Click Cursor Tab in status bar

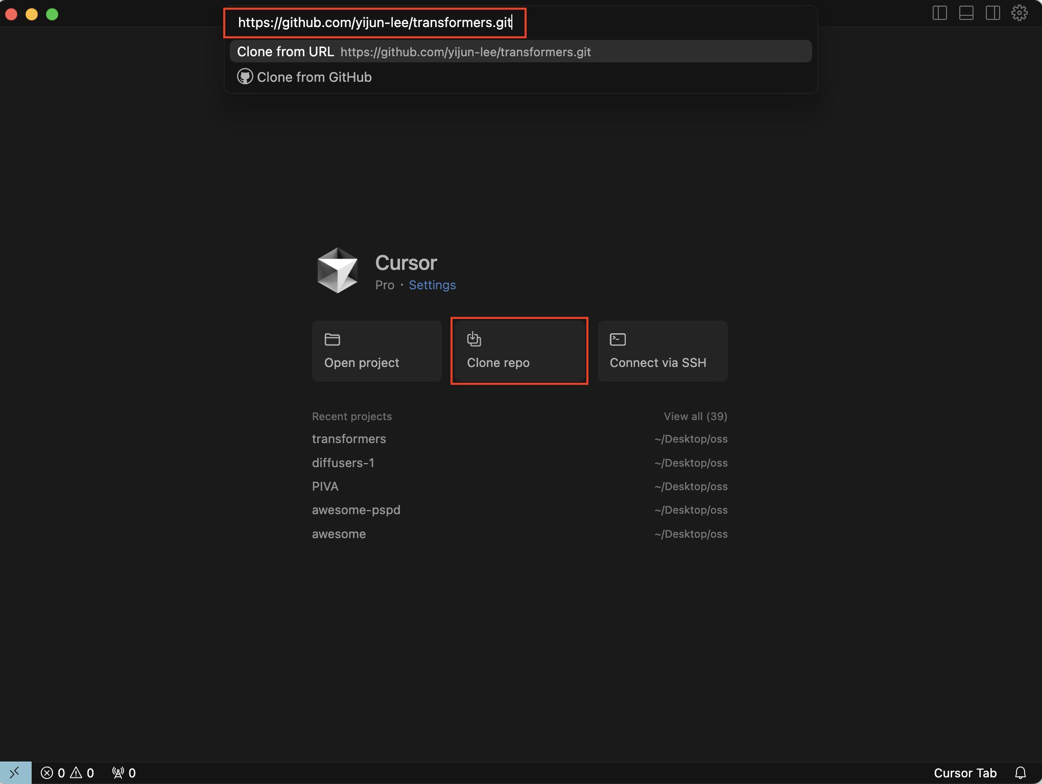tap(965, 773)
